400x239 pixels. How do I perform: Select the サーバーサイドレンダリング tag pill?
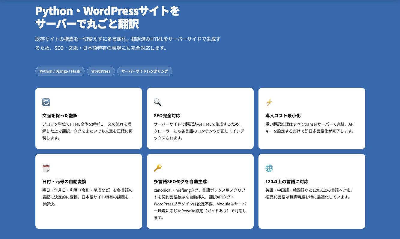145,71
